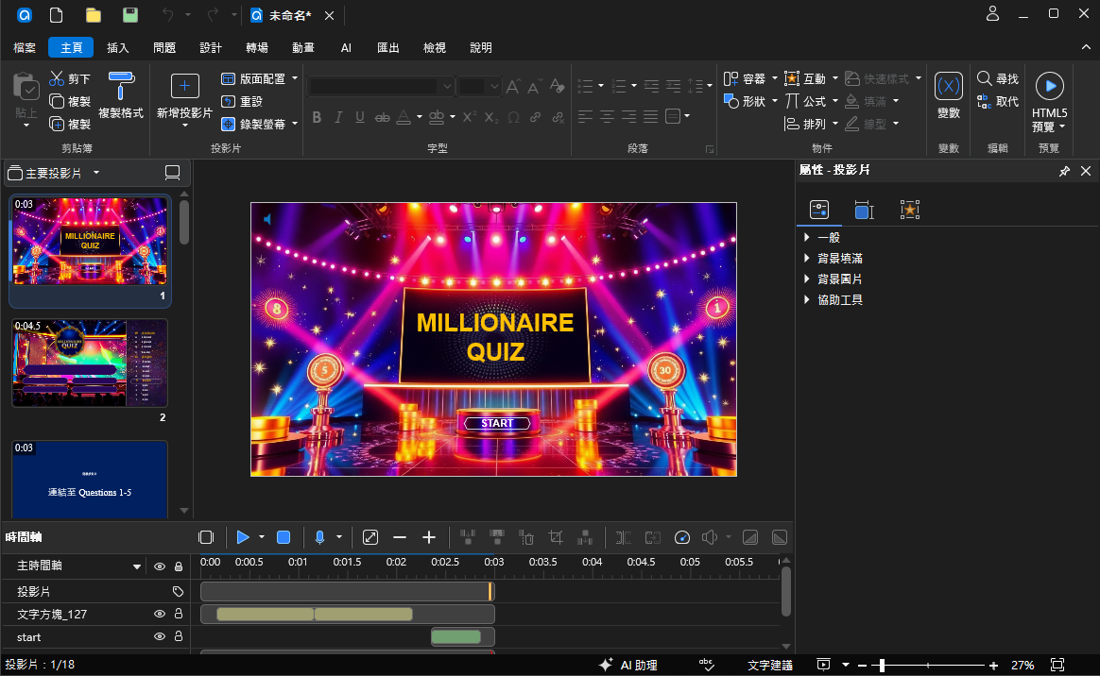This screenshot has height=676, width=1100.
Task: Click the New Slide icon
Action: point(184,86)
